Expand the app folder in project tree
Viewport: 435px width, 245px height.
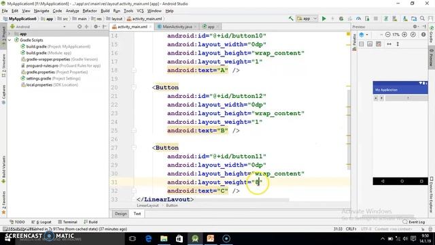[10, 33]
